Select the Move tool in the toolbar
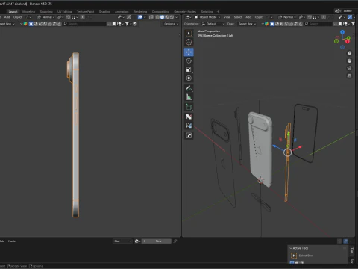This screenshot has height=269, width=358. pos(189,52)
